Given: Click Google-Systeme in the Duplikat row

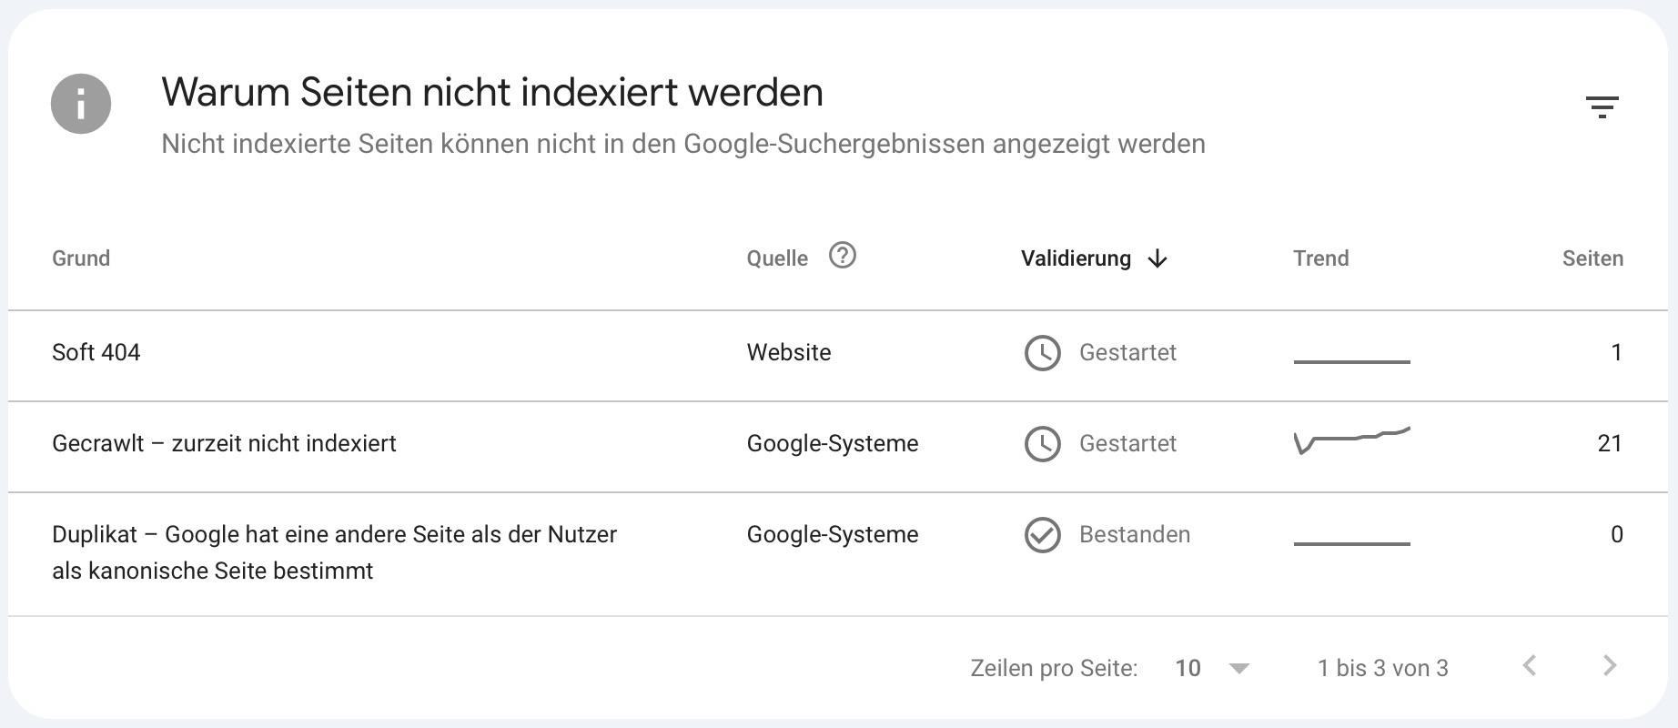Looking at the screenshot, I should (833, 535).
